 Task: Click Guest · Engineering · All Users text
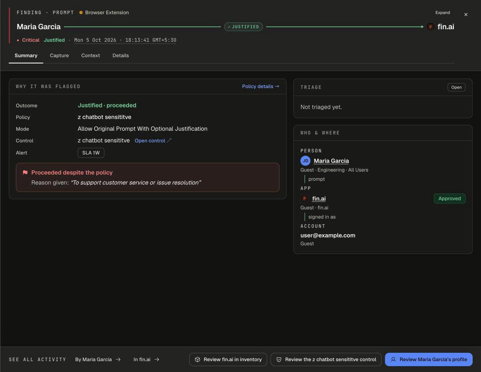click(x=334, y=170)
